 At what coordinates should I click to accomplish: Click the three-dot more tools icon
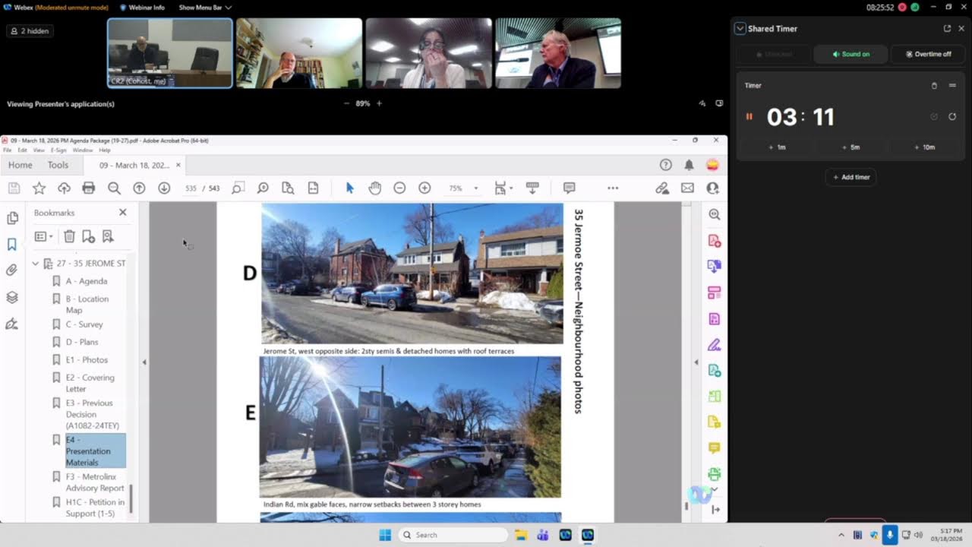[613, 188]
